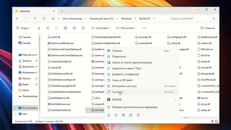Select UserDataTypeHelperUtil.dll file

click(x=106, y=37)
